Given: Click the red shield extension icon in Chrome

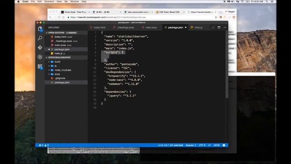Looking at the screenshot, I should 221,17.
